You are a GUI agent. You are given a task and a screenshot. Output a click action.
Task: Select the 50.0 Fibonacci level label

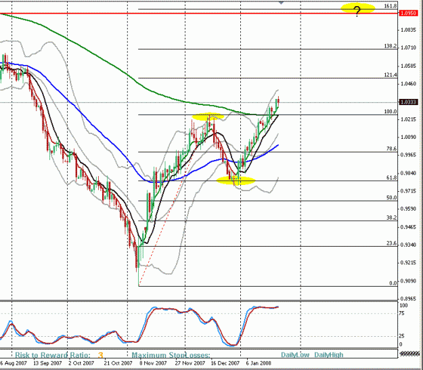(391, 198)
